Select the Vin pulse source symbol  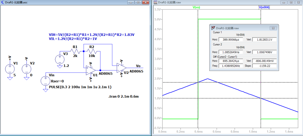(x=45, y=81)
